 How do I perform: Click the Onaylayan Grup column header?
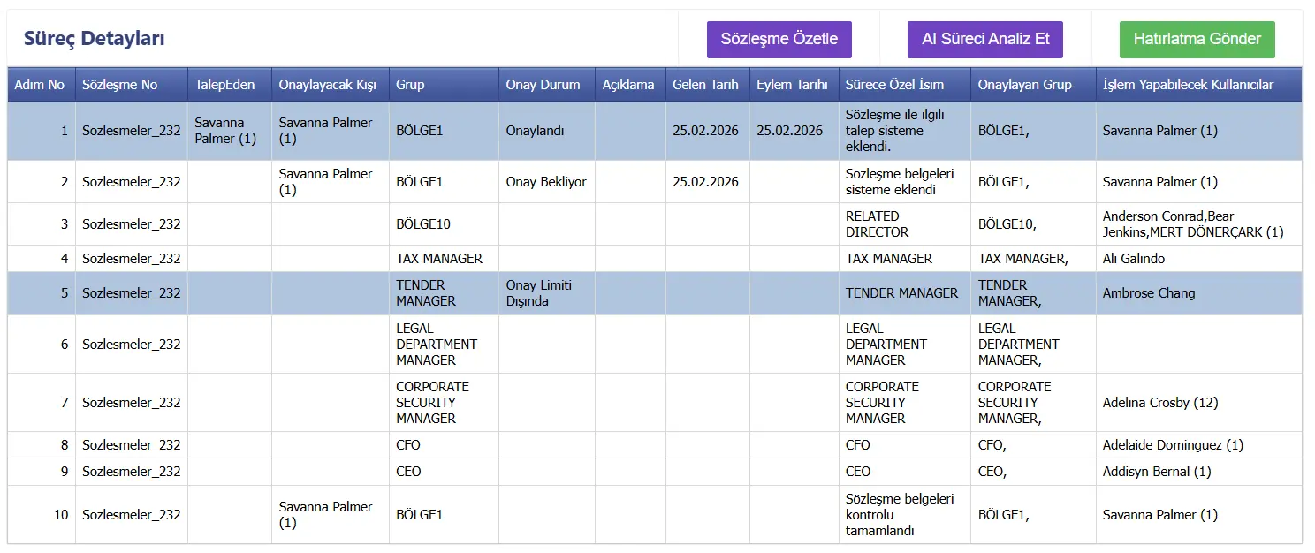coord(1024,85)
